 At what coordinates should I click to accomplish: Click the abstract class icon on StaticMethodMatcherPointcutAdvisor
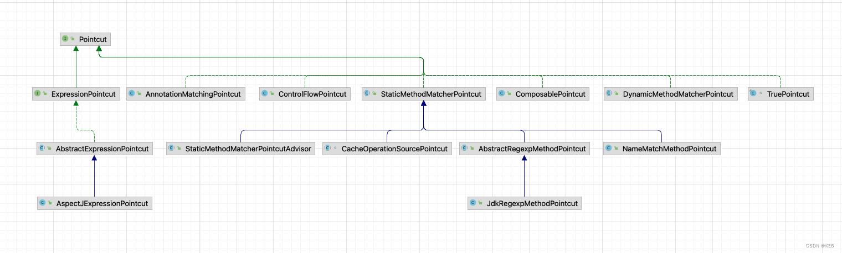(x=172, y=149)
